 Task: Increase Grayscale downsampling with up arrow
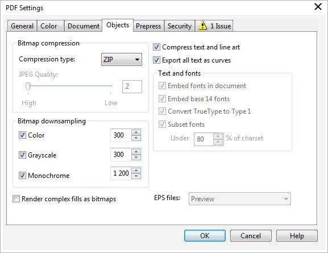(136, 152)
